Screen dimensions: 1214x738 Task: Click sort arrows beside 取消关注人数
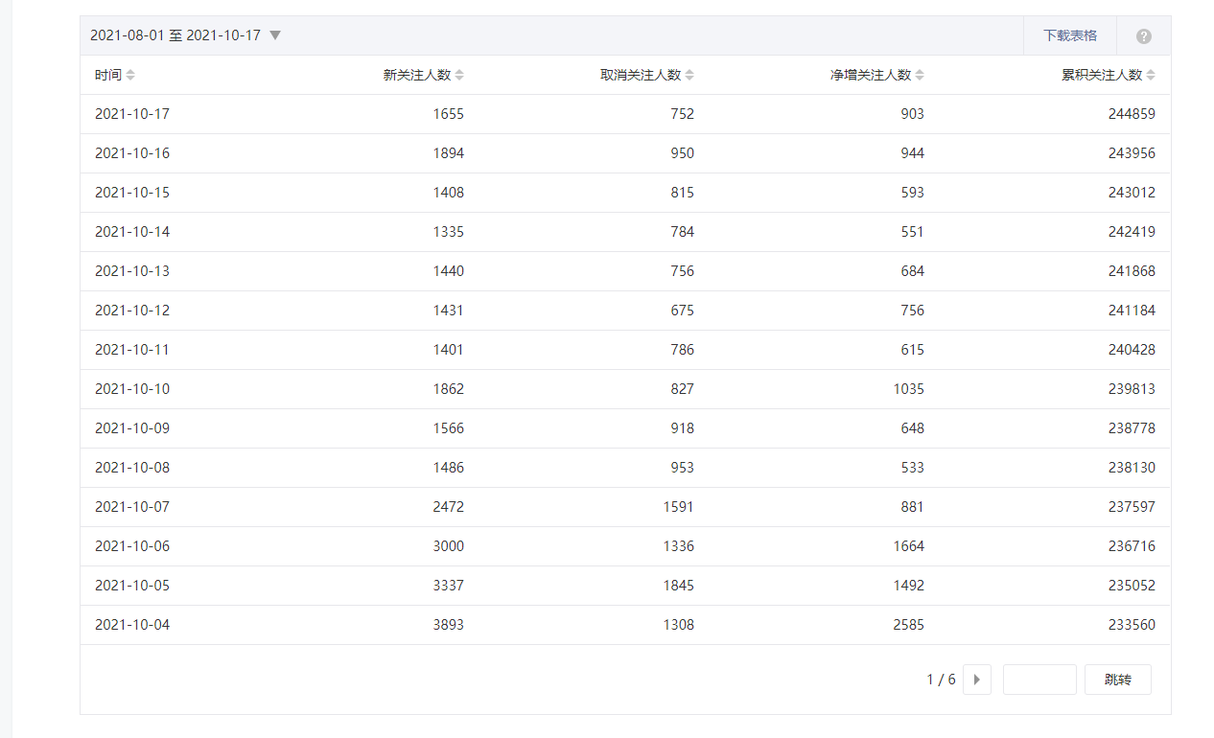point(689,75)
